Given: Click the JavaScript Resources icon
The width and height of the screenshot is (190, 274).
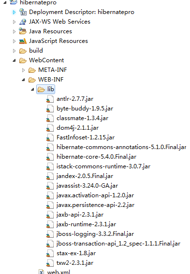Looking at the screenshot, I should 23,41.
